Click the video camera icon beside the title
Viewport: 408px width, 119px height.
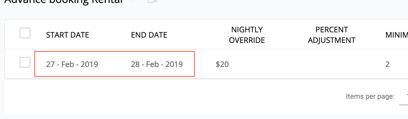click(x=152, y=1)
